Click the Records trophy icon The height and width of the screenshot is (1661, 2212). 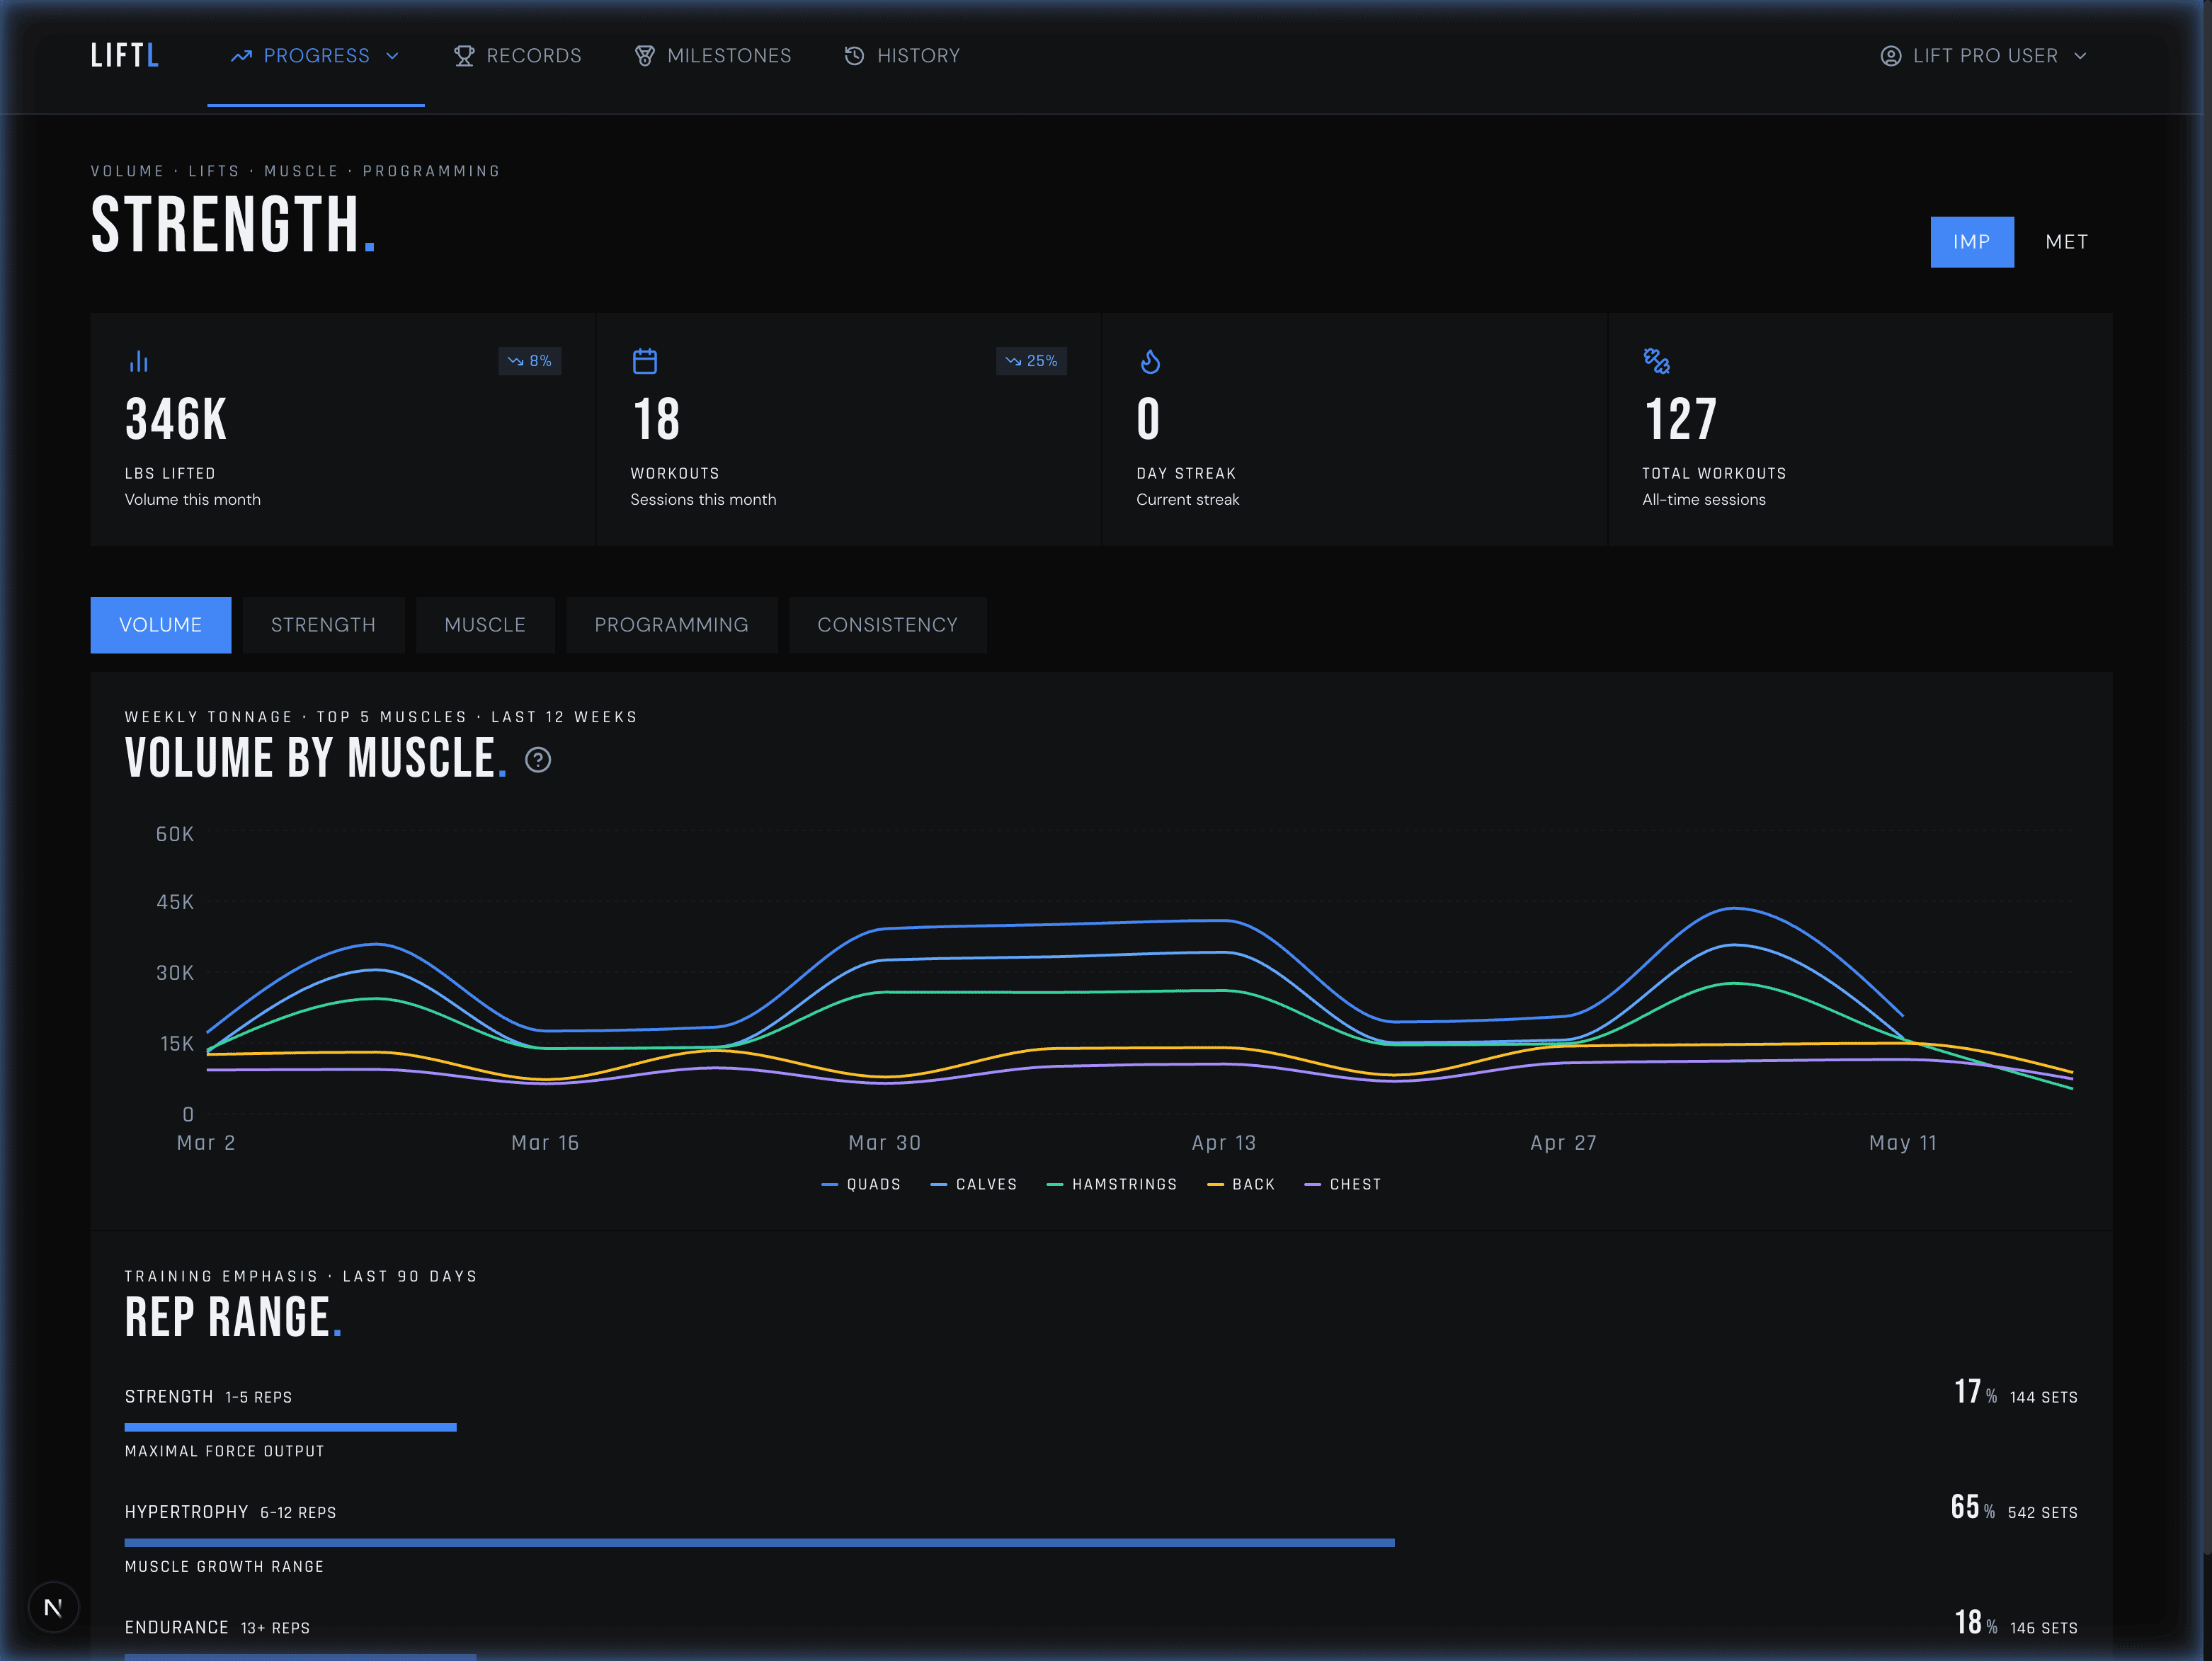click(x=464, y=56)
